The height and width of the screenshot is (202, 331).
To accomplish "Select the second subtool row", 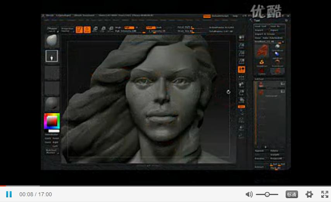I will point(271,93).
